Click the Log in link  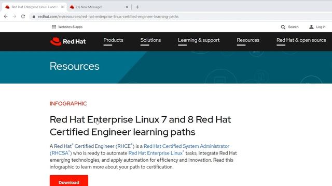321,27
